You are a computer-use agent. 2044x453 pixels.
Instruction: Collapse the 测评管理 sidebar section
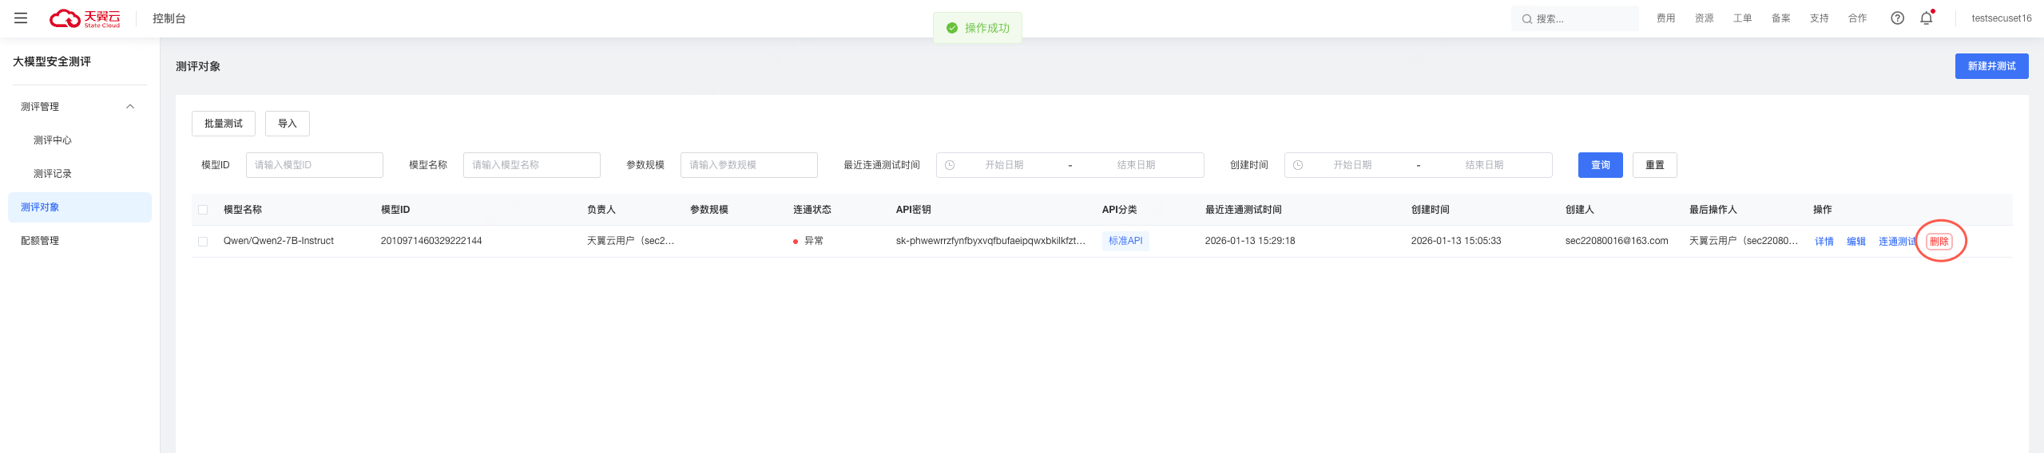pyautogui.click(x=130, y=107)
